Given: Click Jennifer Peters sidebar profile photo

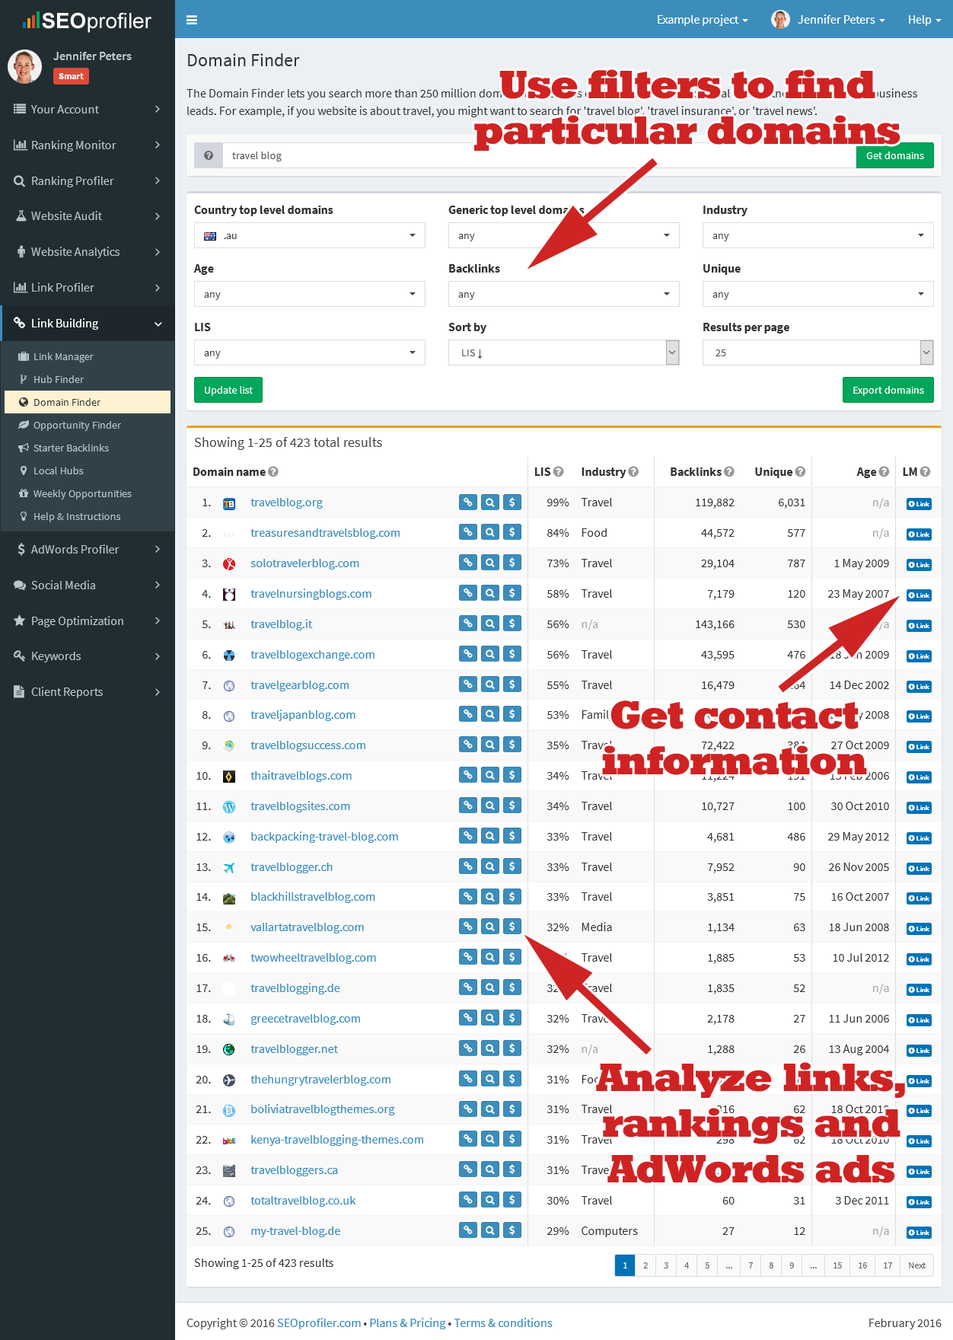Looking at the screenshot, I should click(24, 66).
